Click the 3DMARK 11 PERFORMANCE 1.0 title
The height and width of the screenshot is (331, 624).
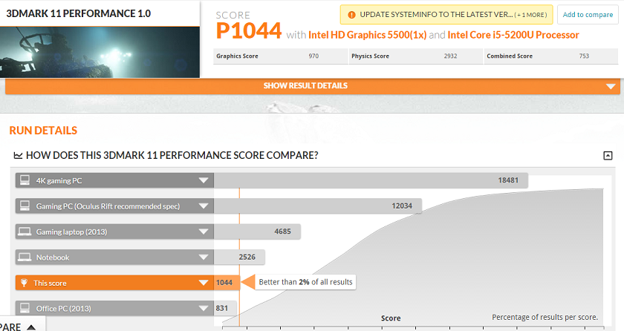click(x=79, y=13)
